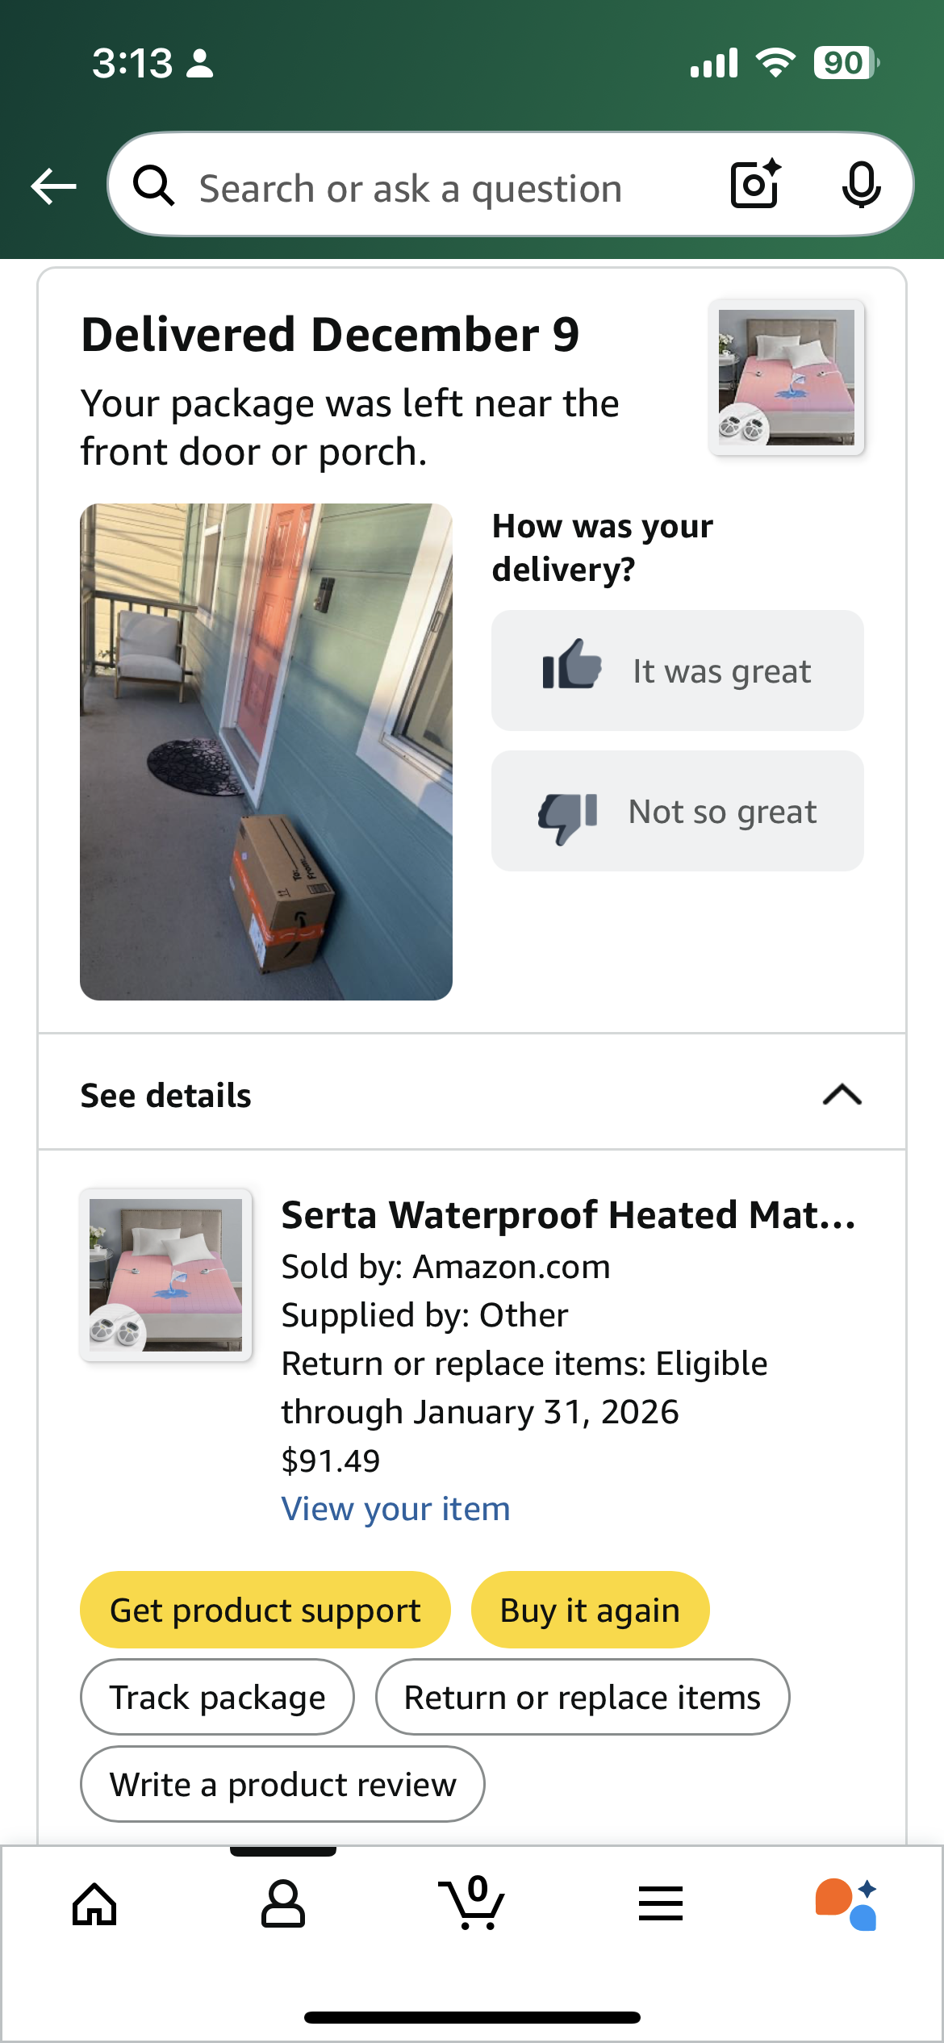
Task: Open the shopping cart icon
Action: click(x=472, y=1903)
